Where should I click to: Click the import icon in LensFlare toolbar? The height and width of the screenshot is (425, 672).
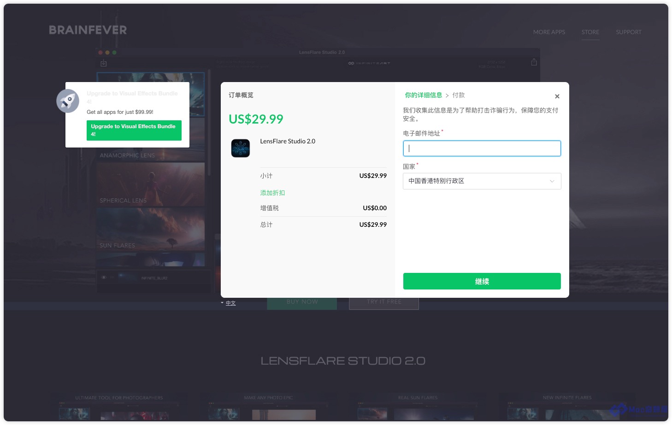tap(104, 63)
